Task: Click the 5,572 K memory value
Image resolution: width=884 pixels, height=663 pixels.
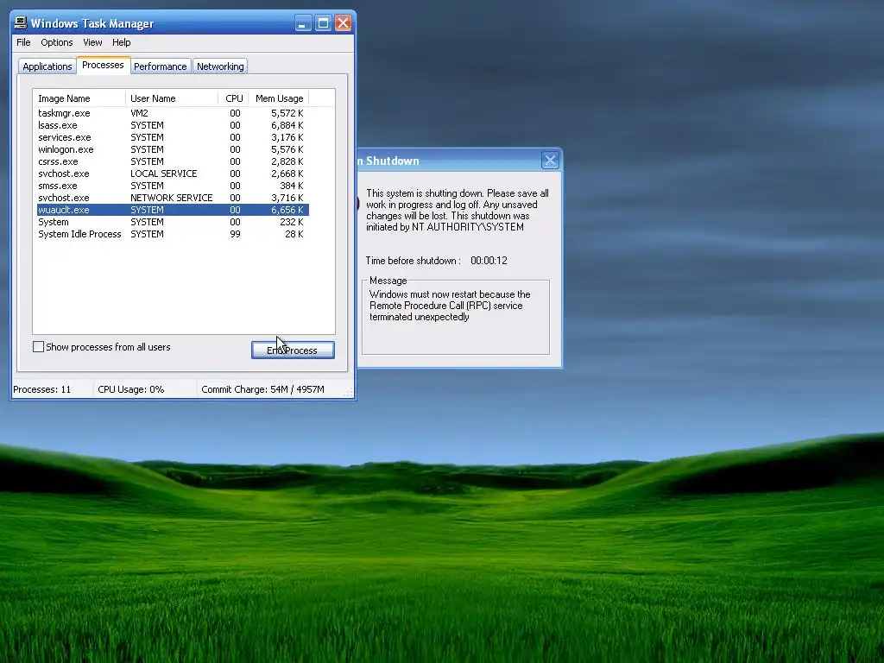Action: pyautogui.click(x=287, y=113)
